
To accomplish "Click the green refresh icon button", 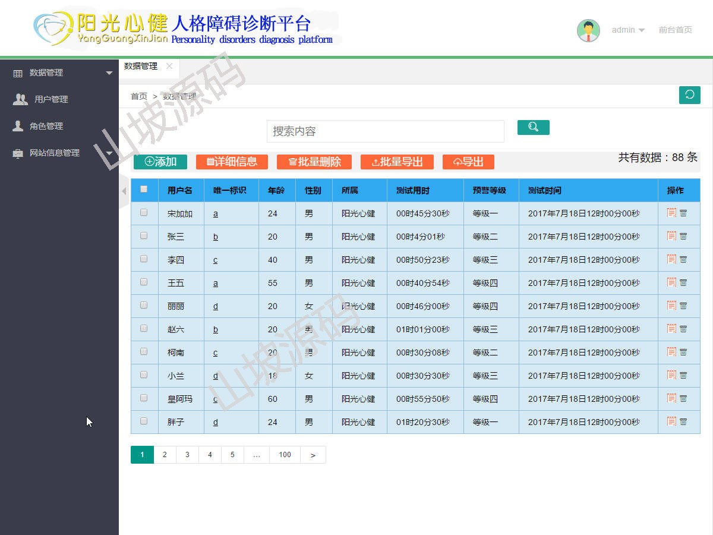I will [x=689, y=95].
